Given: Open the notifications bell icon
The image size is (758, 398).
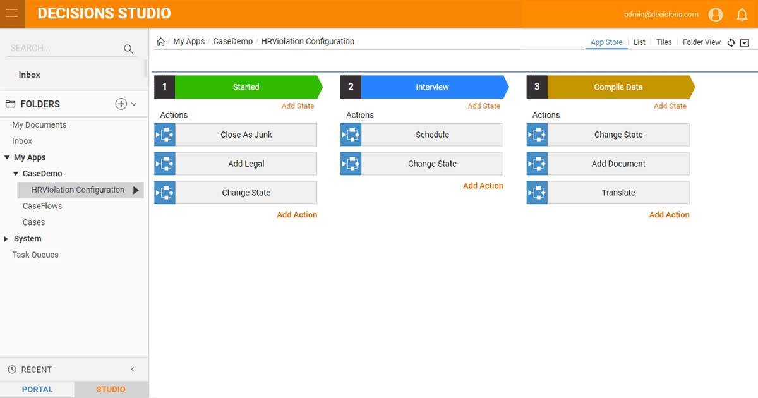Looking at the screenshot, I should (x=742, y=14).
